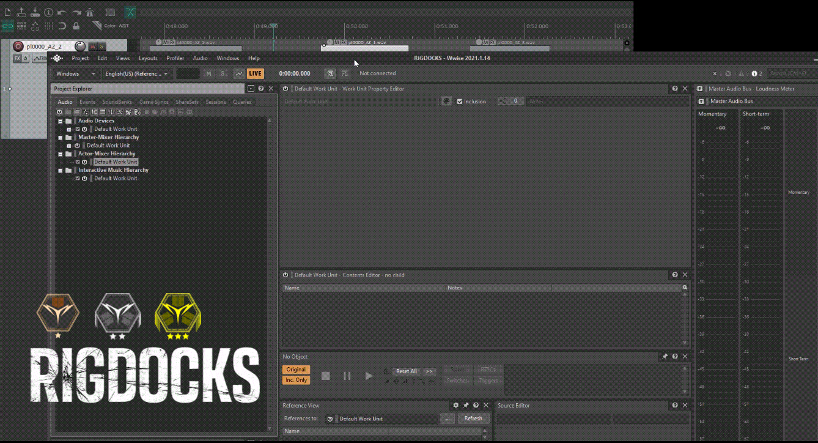Open the Help menu in Wwise
Image resolution: width=818 pixels, height=443 pixels.
[254, 58]
